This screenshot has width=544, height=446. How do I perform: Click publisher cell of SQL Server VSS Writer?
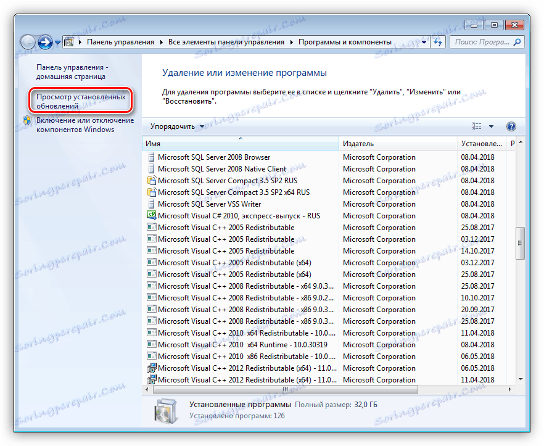tap(379, 204)
